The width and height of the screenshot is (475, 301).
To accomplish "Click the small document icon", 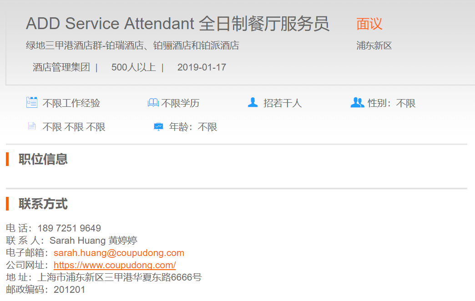I will [x=31, y=126].
